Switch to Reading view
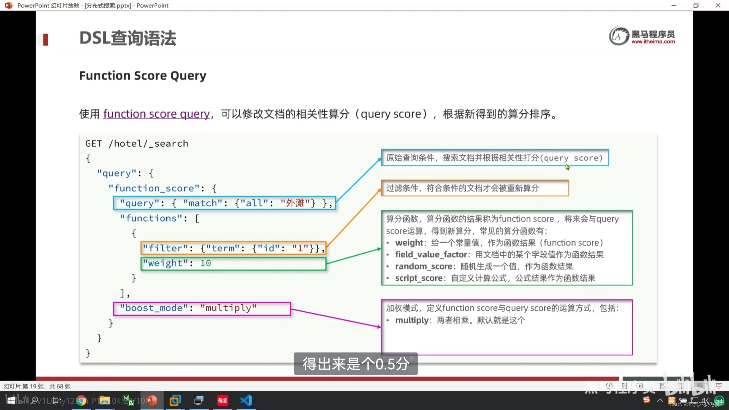The height and width of the screenshot is (410, 729). 700,386
